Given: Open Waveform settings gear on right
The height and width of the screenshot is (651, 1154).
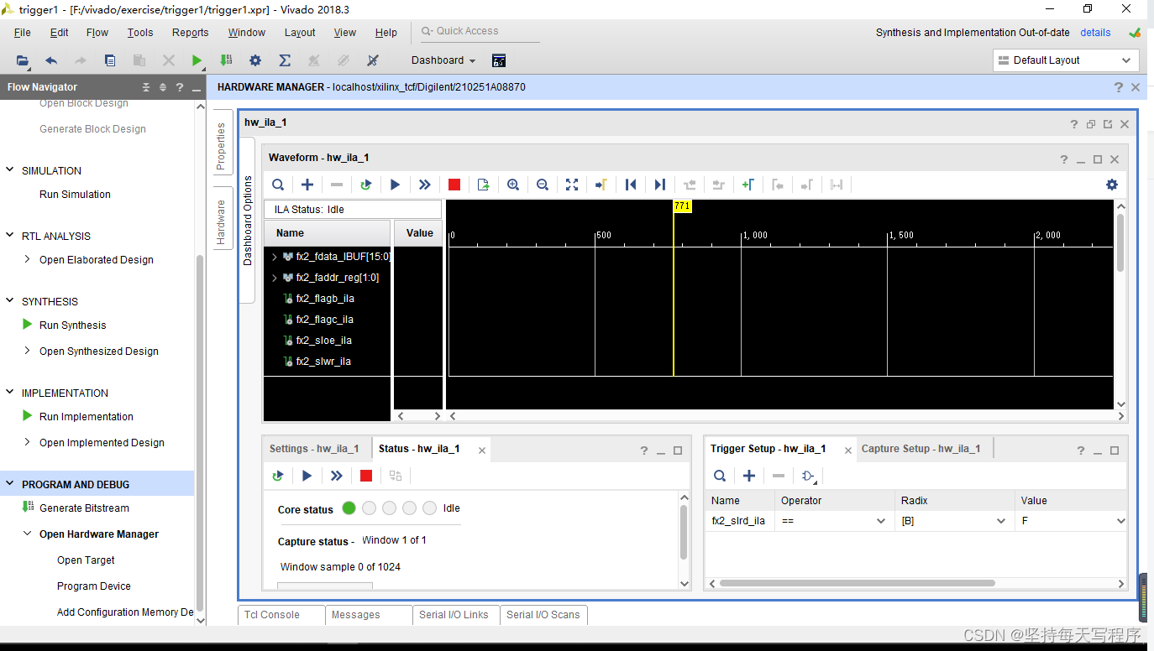Looking at the screenshot, I should 1112,185.
